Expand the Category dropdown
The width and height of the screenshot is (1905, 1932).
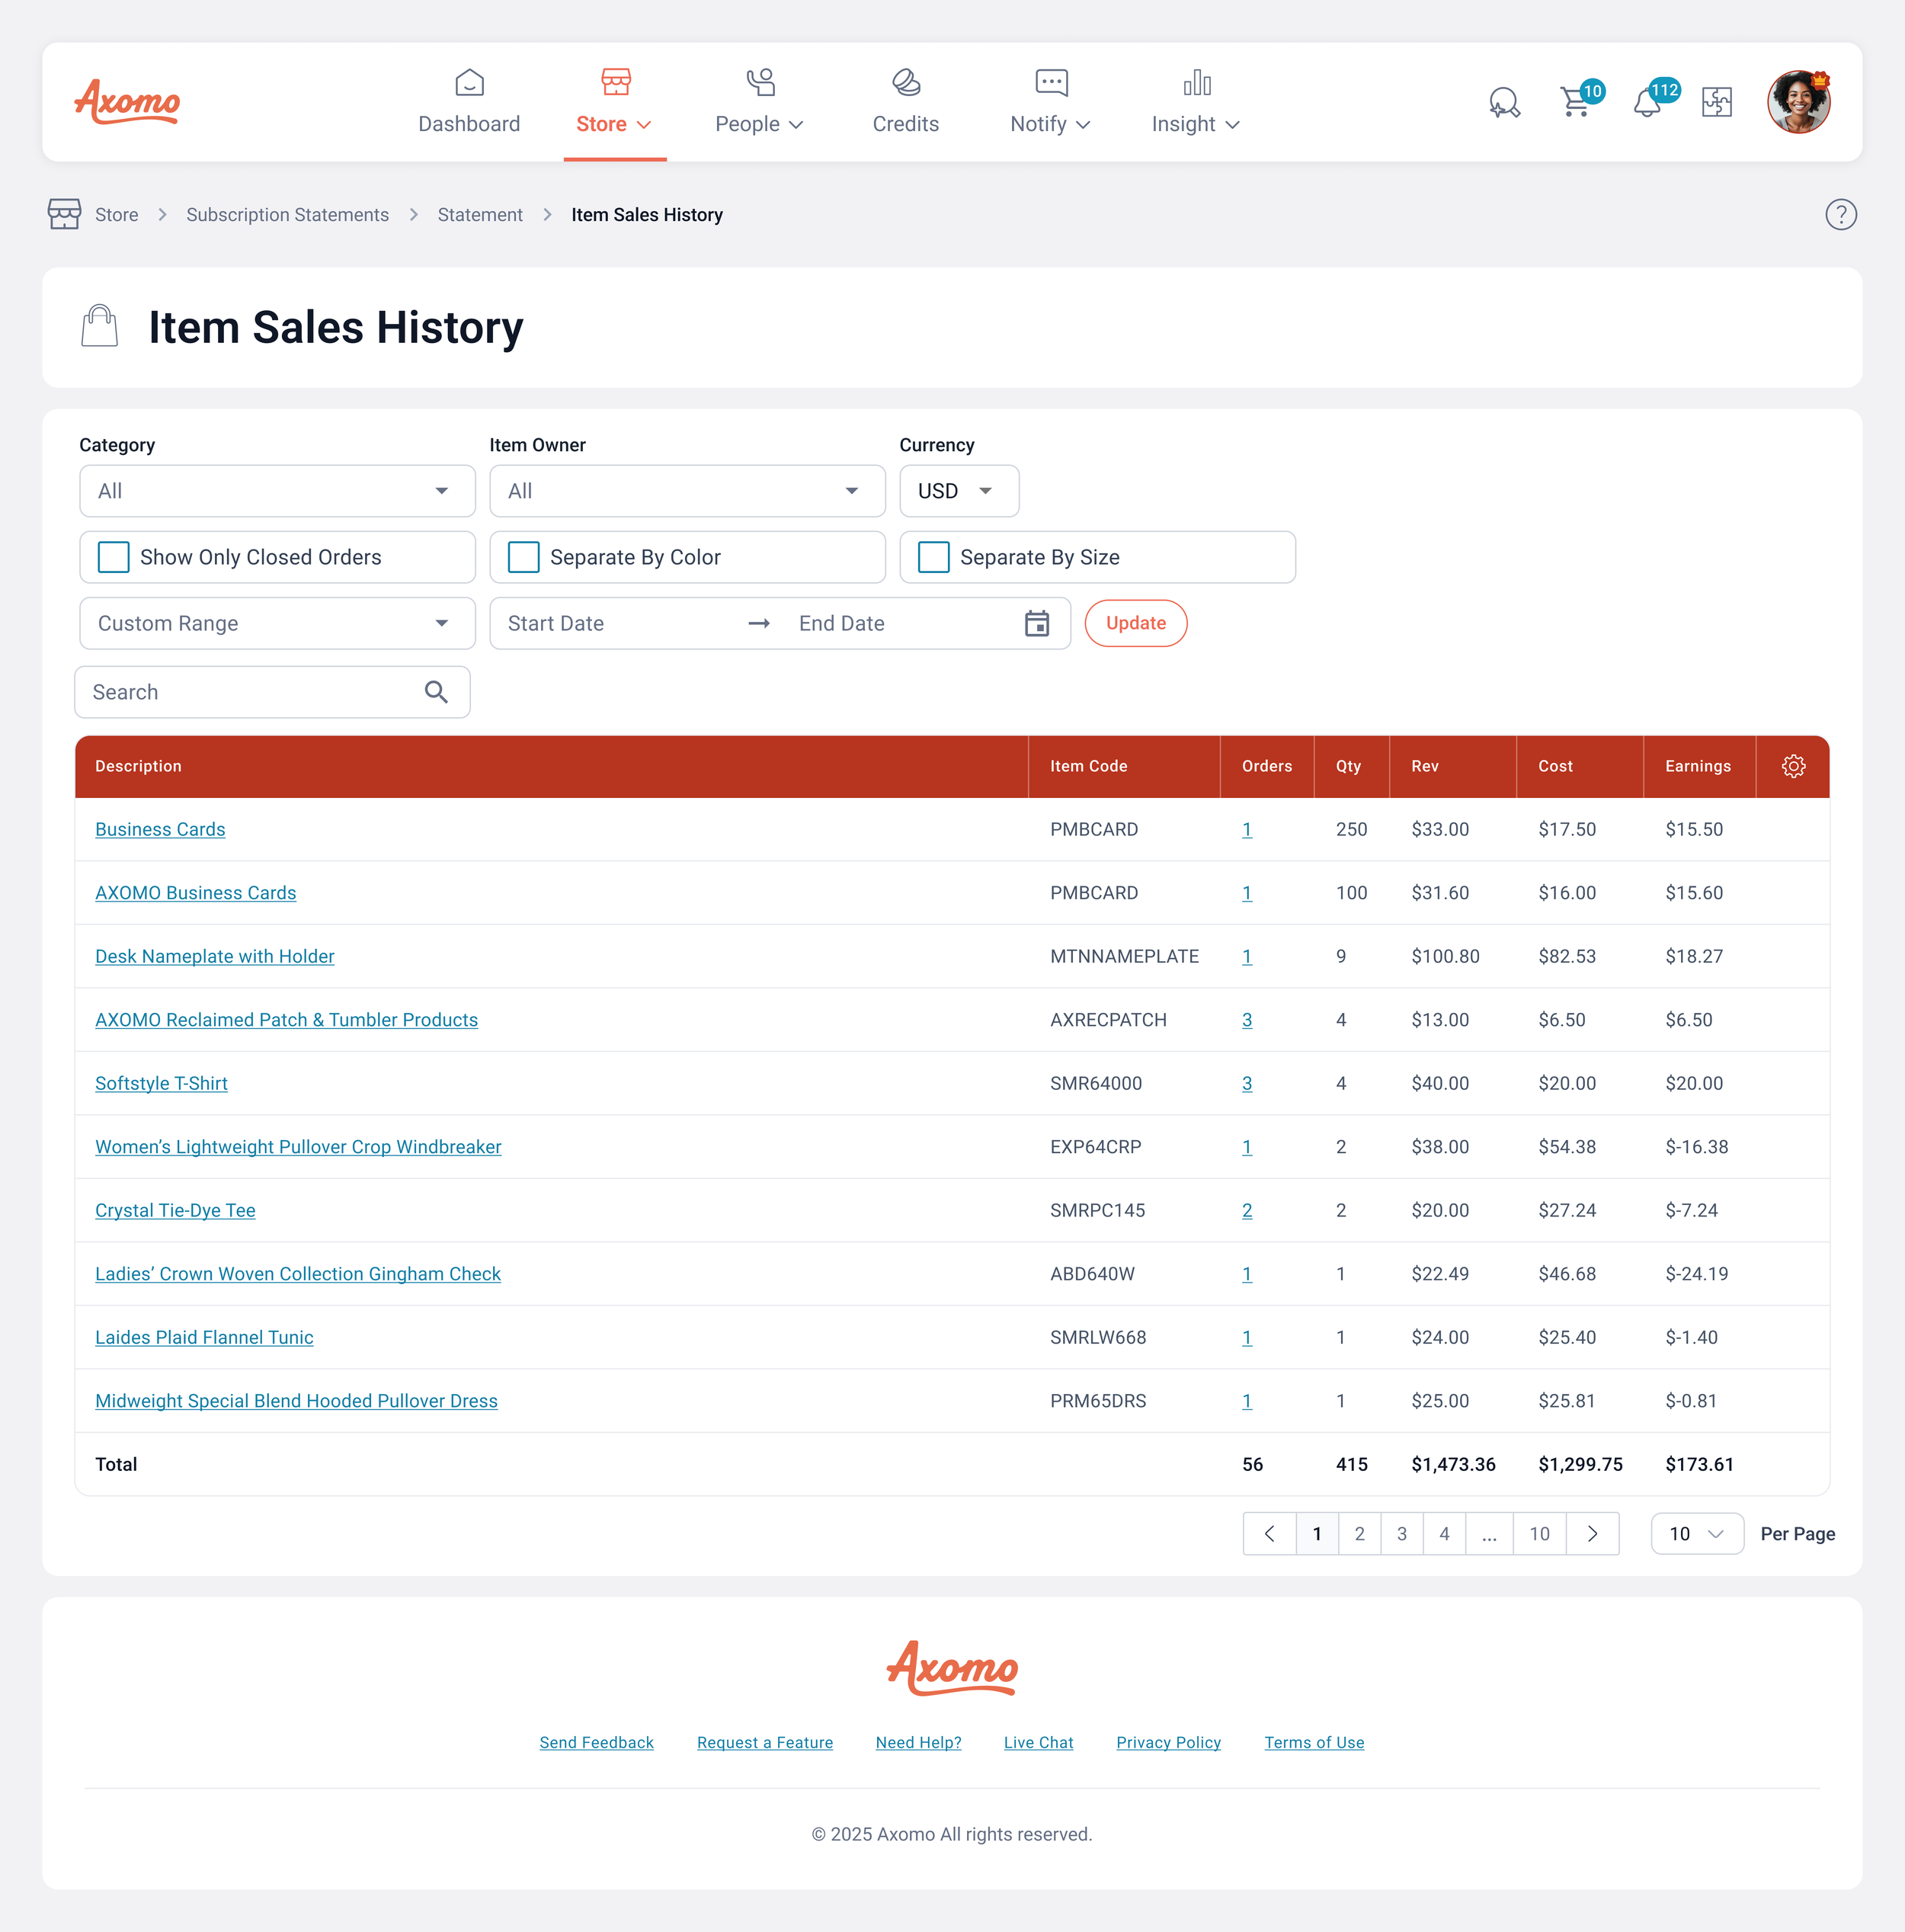(x=277, y=491)
